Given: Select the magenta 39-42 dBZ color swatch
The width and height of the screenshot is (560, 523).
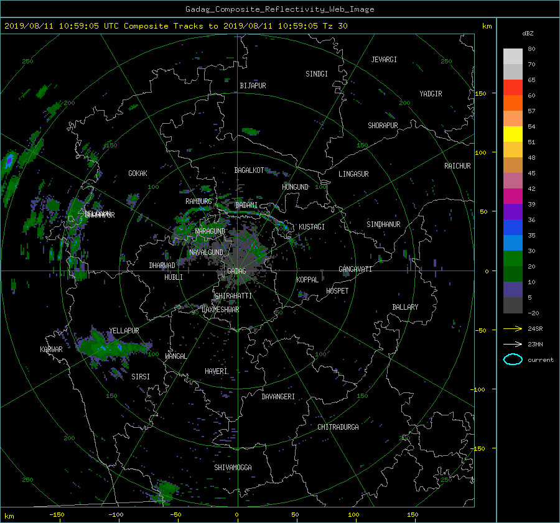Looking at the screenshot, I should click(x=513, y=197).
